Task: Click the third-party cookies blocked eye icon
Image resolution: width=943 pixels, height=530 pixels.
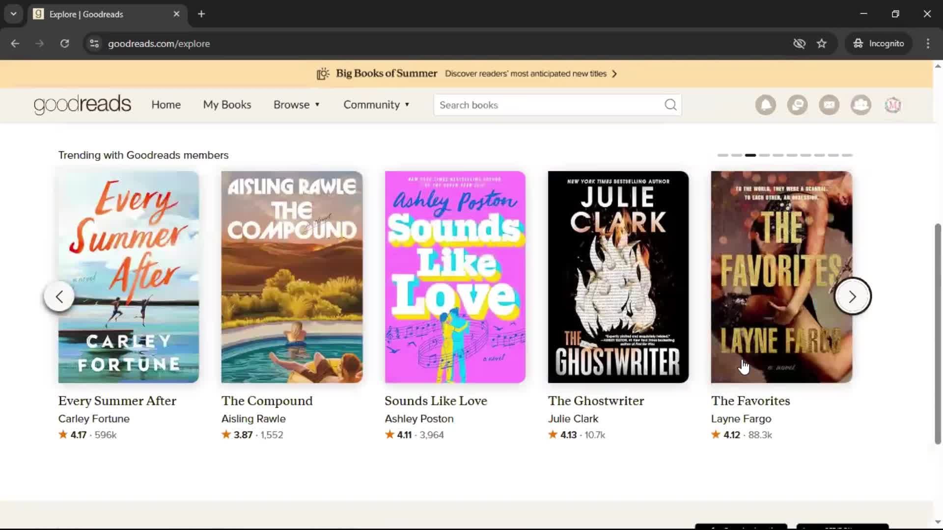Action: [x=799, y=44]
